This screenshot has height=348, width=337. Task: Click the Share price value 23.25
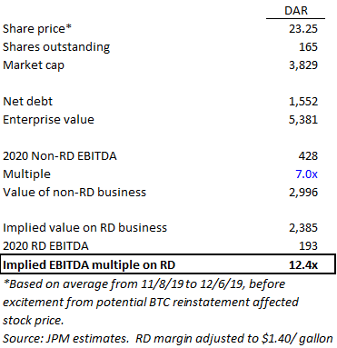click(x=303, y=29)
